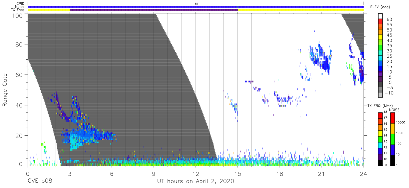Click the -10 label on ELEV colorbar
This screenshot has width=409, height=188.
point(389,93)
